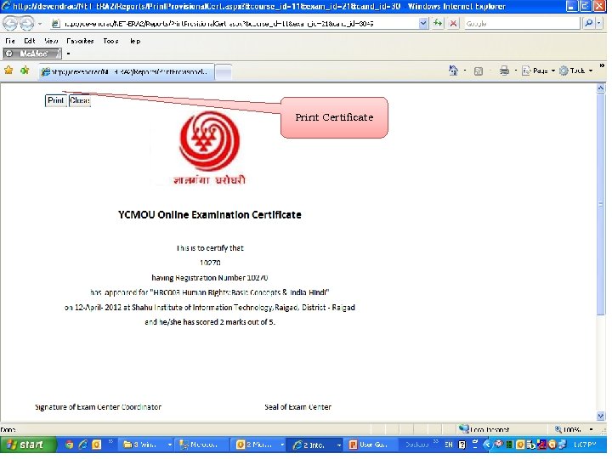Click the Close button beside Print
Image resolution: width=612 pixels, height=459 pixels.
point(80,100)
